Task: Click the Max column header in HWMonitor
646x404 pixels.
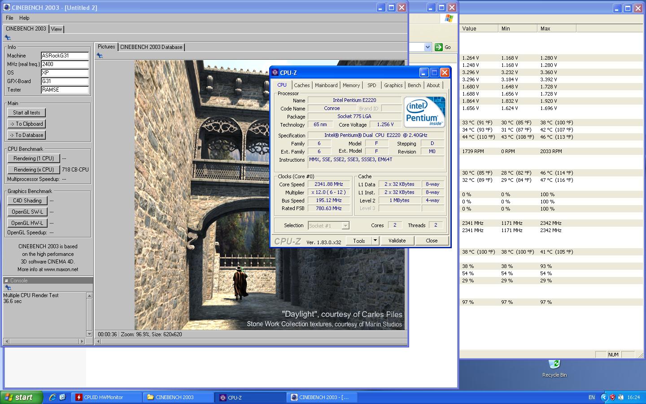Action: point(557,28)
